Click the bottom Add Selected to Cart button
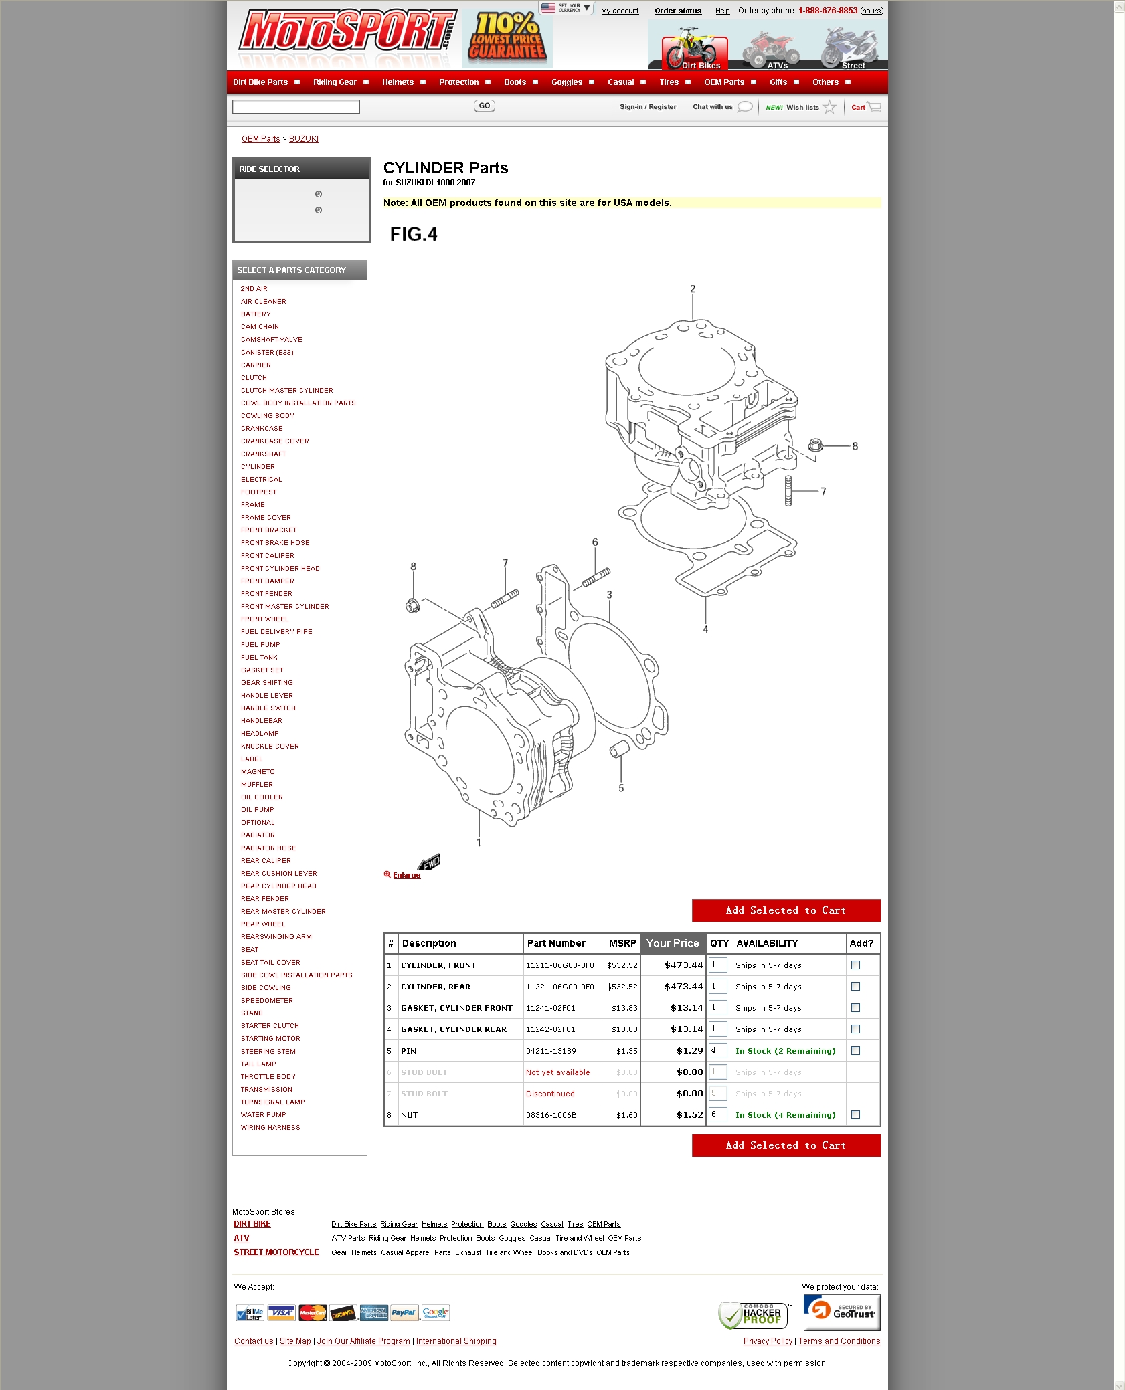Image resolution: width=1125 pixels, height=1390 pixels. pyautogui.click(x=786, y=1145)
